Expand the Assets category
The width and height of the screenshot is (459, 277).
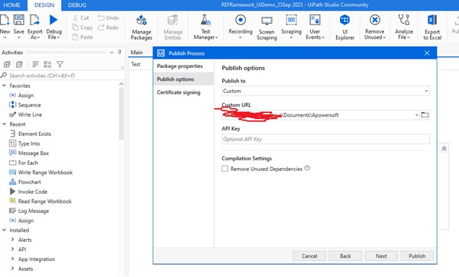tap(12, 269)
